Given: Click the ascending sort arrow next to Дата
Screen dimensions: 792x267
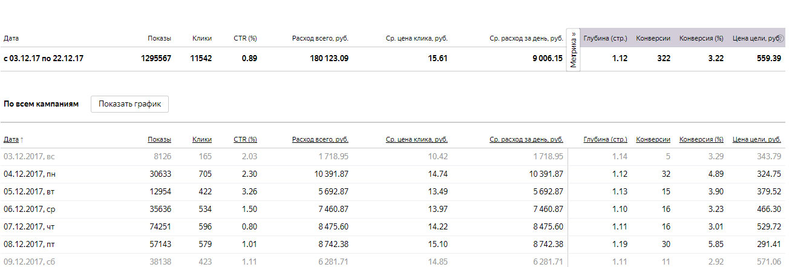Looking at the screenshot, I should point(22,140).
